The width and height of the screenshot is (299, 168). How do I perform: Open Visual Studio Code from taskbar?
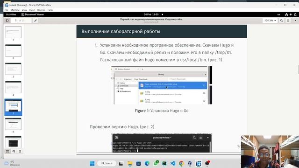pyautogui.click(x=173, y=163)
